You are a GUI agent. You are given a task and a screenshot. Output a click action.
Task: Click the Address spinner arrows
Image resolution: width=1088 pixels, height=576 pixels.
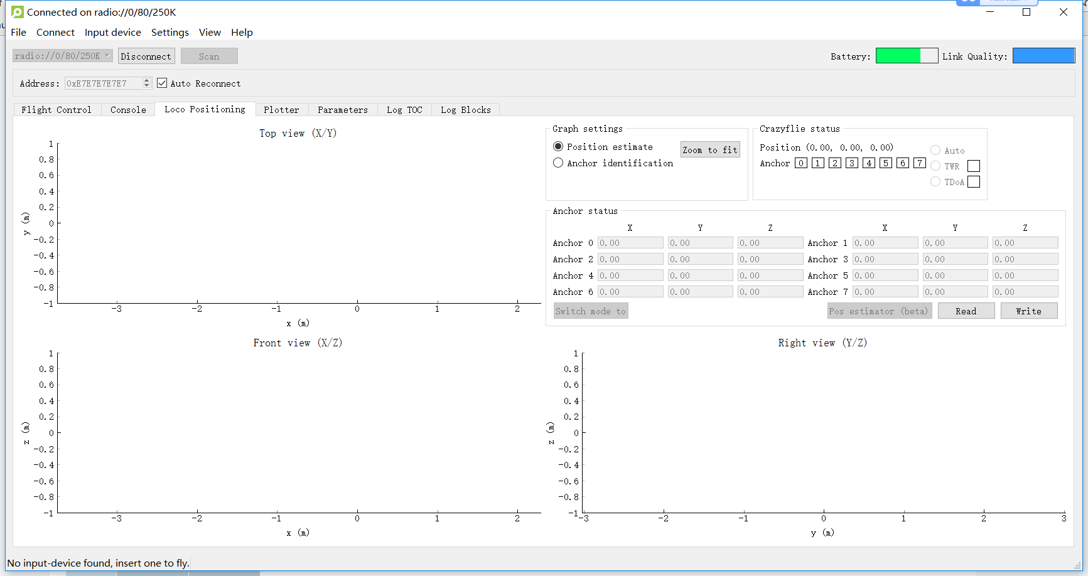pyautogui.click(x=146, y=83)
